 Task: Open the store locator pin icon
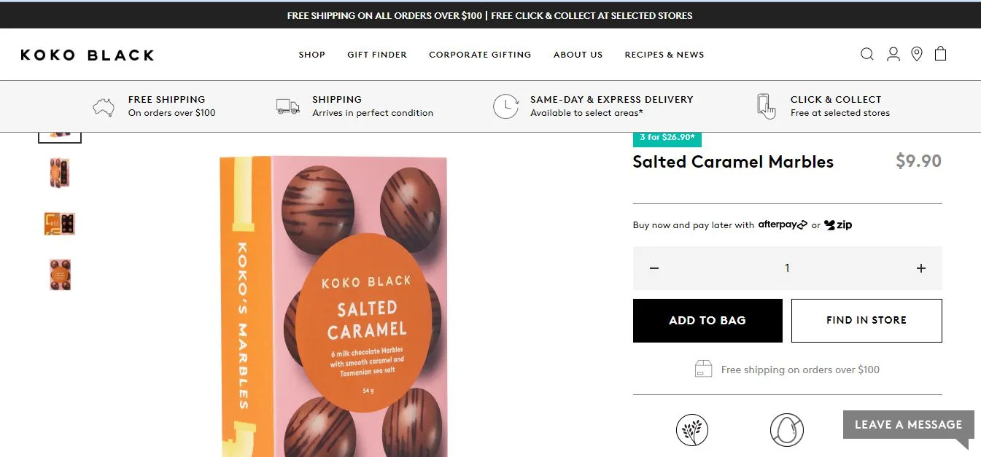click(917, 54)
